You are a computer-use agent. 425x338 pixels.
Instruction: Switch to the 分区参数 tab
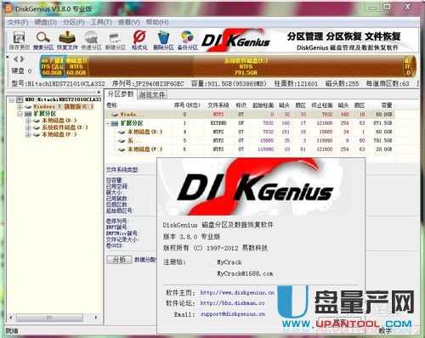(121, 94)
